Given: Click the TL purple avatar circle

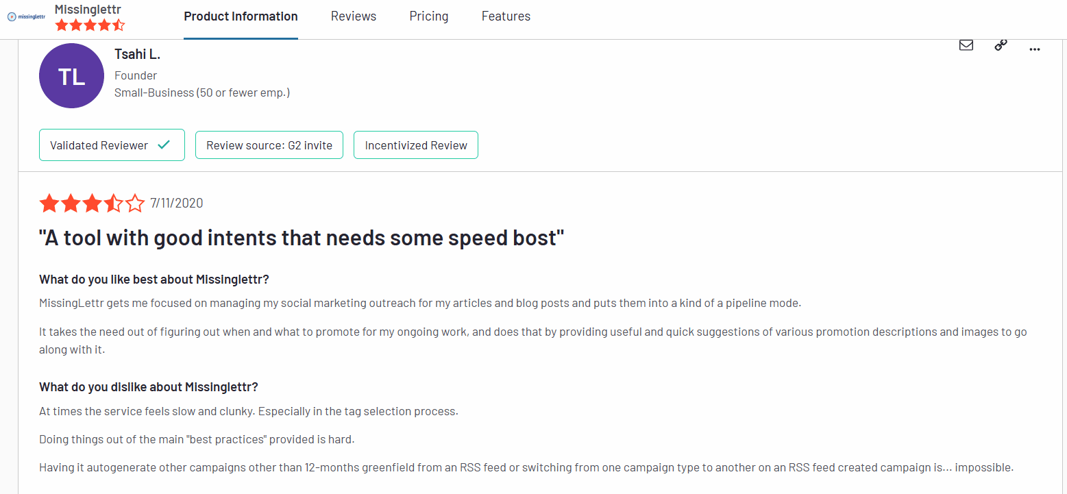Looking at the screenshot, I should click(x=72, y=76).
